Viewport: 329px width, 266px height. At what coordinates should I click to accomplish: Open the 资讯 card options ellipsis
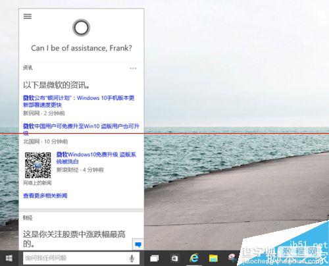pos(133,68)
